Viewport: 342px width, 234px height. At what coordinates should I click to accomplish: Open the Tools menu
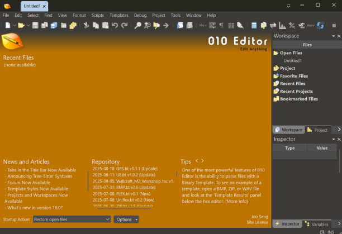175,15
